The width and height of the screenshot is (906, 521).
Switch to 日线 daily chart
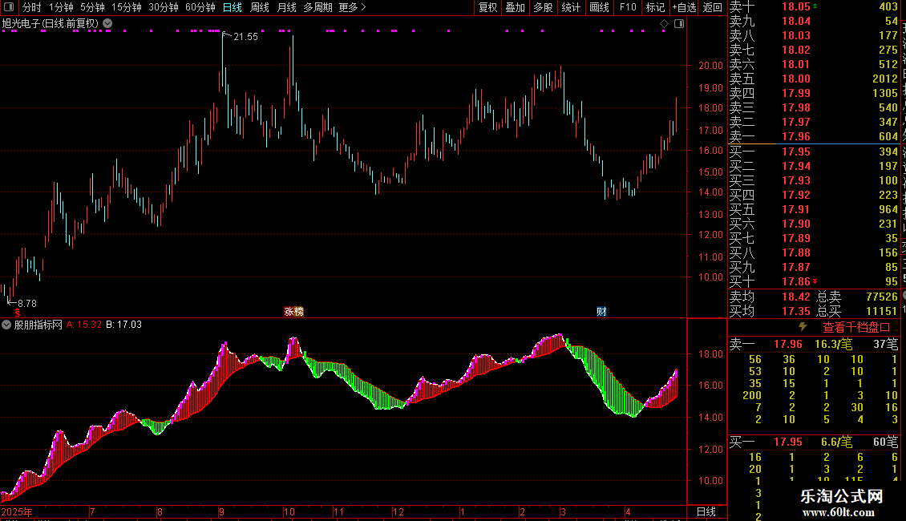233,7
